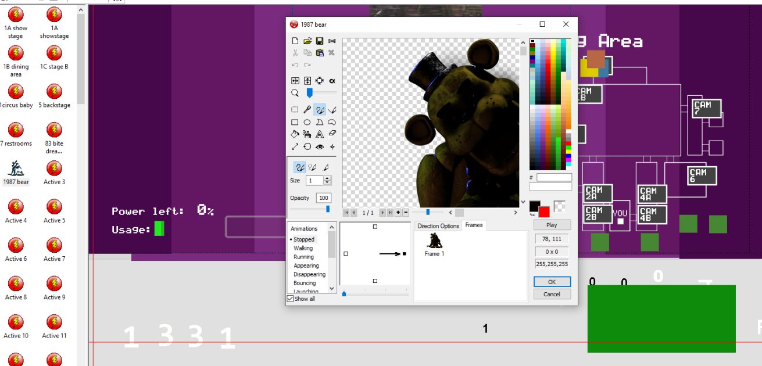The width and height of the screenshot is (762, 366).
Task: Select the Walking animation
Action: 303,248
